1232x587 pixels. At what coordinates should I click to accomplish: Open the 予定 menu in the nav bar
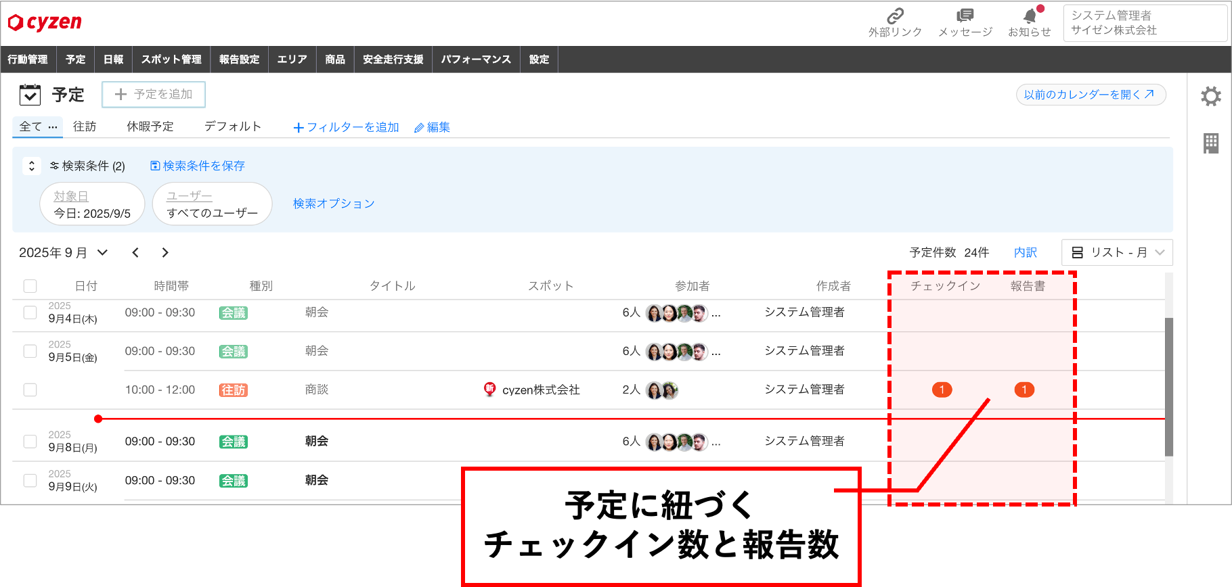pos(75,60)
